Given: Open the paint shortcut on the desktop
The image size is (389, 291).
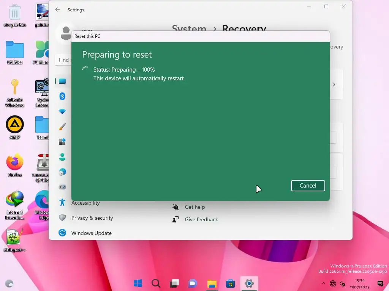Looking at the screenshot, I should coord(42,15).
